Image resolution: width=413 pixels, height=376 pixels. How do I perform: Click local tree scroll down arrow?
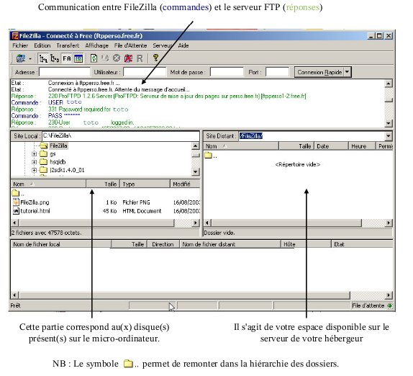195,171
